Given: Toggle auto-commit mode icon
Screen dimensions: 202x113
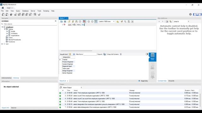Looking at the screenshot, I should (x=96, y=22).
